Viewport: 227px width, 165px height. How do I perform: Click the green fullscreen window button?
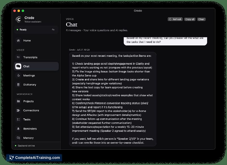(23, 11)
